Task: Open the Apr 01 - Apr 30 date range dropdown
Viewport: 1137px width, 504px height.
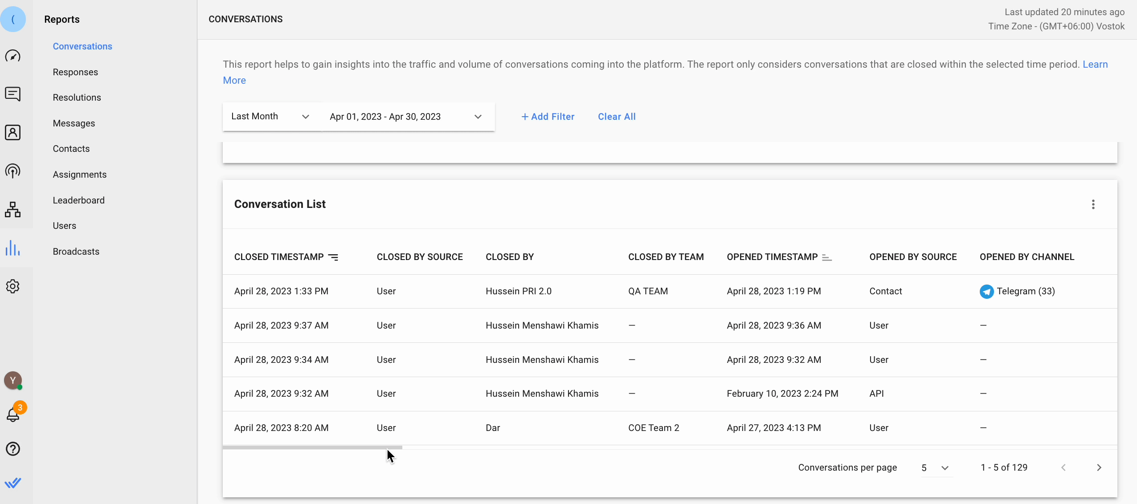Action: pyautogui.click(x=406, y=117)
